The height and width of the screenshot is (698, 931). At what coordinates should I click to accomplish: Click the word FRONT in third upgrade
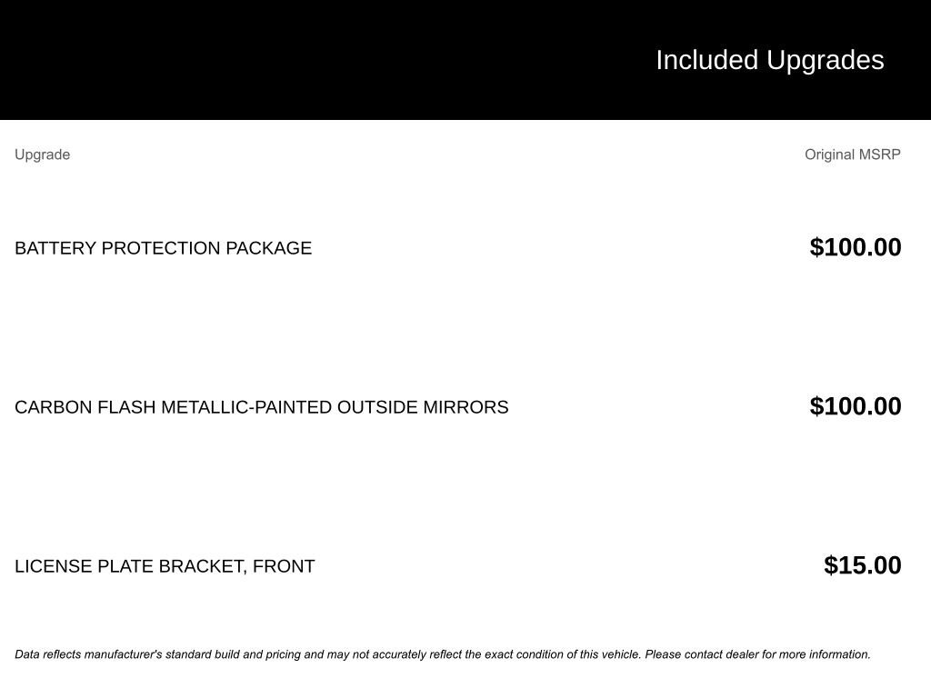pos(284,566)
